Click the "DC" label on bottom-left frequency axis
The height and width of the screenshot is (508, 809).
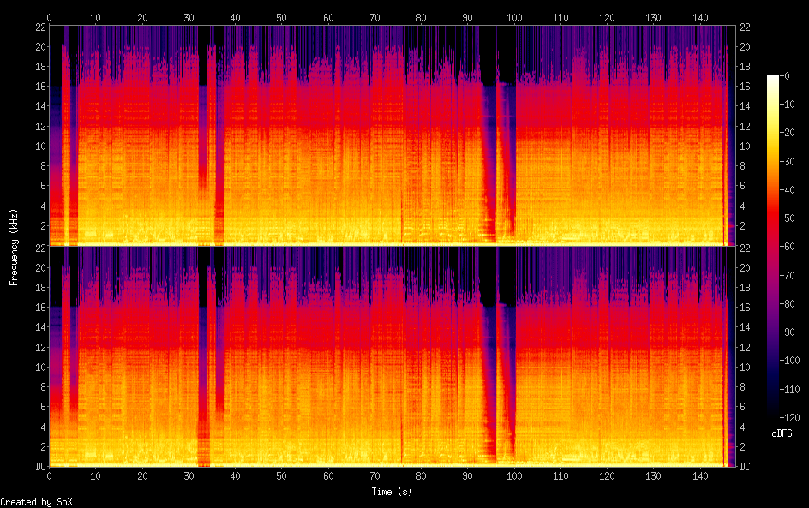click(x=39, y=467)
